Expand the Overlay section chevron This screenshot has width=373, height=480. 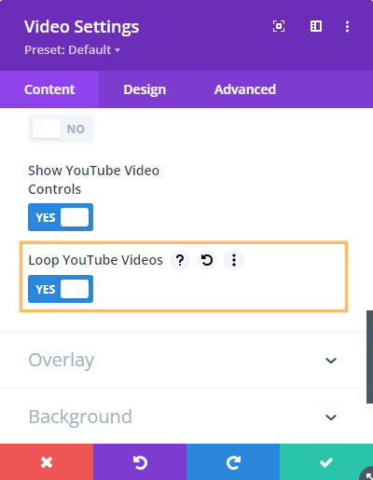[331, 361]
